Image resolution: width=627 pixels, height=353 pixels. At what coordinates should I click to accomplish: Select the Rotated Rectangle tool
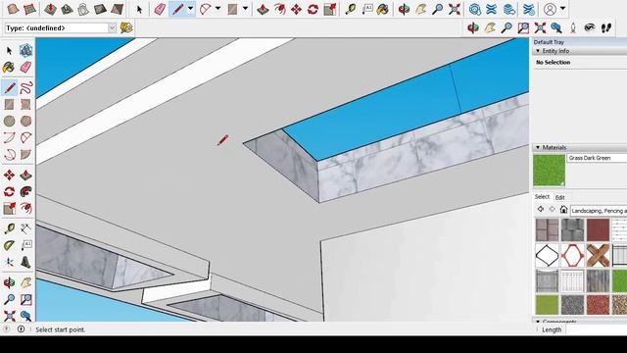pos(25,105)
